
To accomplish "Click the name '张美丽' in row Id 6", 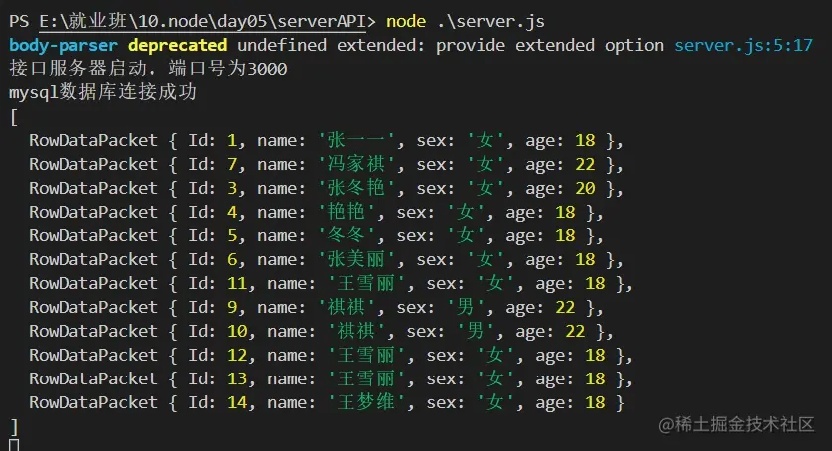I will click(x=356, y=259).
